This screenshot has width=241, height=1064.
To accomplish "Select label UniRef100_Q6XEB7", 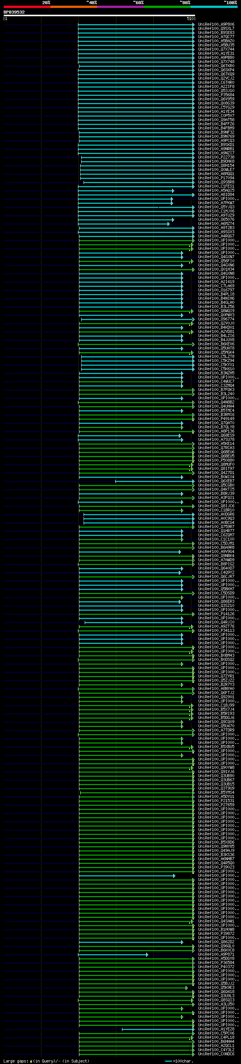I will click(x=216, y=481).
